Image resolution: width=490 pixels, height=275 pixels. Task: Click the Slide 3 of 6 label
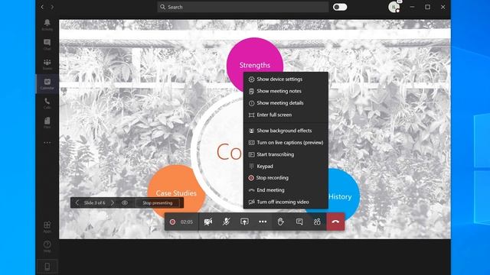coord(95,203)
